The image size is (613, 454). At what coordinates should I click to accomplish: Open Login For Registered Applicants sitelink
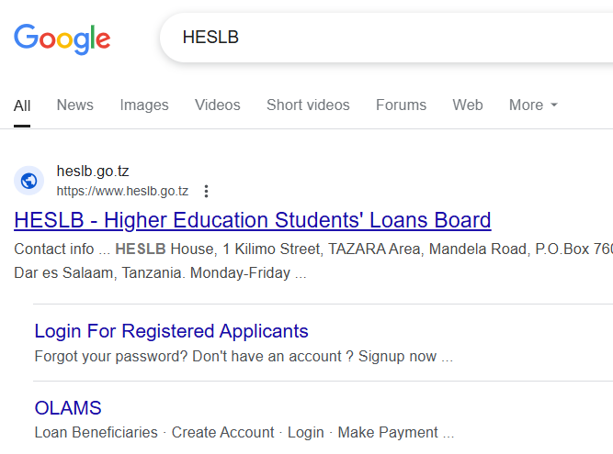coord(171,331)
